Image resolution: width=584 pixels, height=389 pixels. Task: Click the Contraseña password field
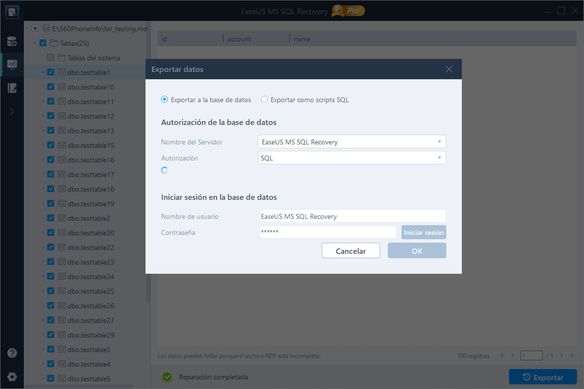[328, 232]
